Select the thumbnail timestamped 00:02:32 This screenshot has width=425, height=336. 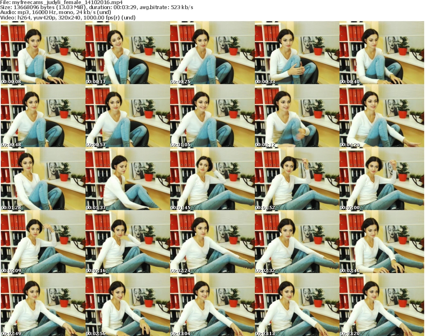click(297, 242)
